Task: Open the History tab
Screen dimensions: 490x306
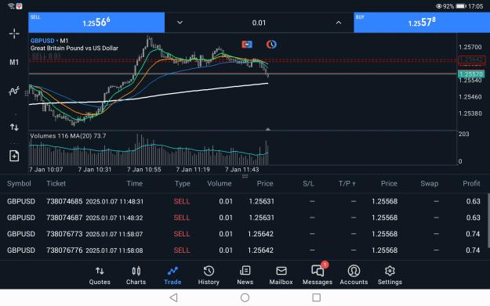Action: [x=209, y=275]
